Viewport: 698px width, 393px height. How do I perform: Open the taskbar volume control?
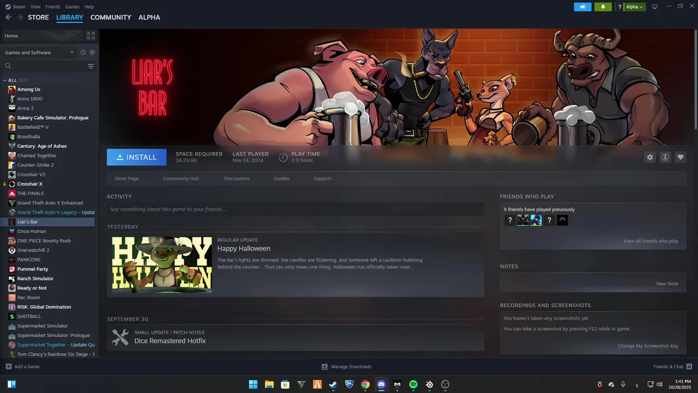pos(660,384)
